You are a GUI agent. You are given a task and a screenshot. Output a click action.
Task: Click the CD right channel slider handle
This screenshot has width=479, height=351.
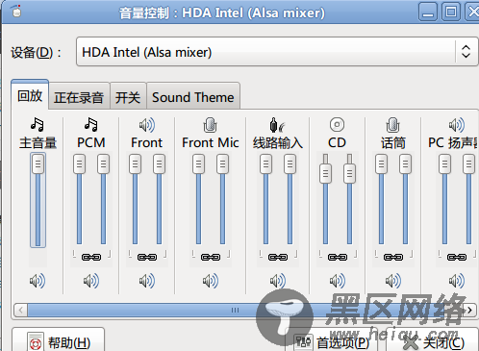point(349,173)
